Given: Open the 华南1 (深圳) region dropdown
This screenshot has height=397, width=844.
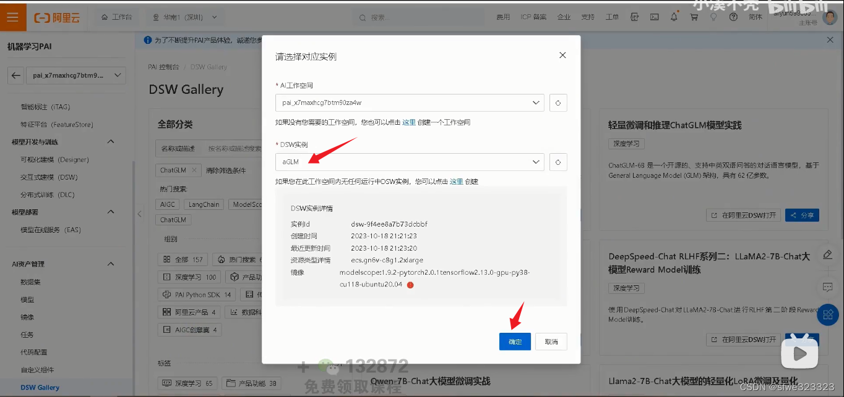Looking at the screenshot, I should pos(185,17).
